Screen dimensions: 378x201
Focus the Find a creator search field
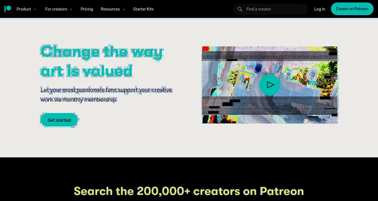[x=271, y=9]
